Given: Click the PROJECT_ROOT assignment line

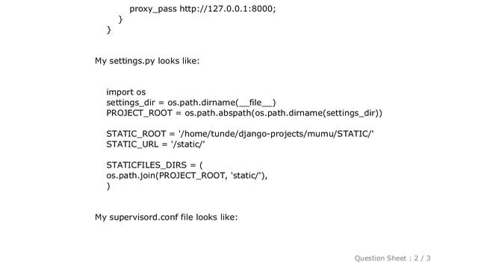Looking at the screenshot, I should click(x=244, y=113).
